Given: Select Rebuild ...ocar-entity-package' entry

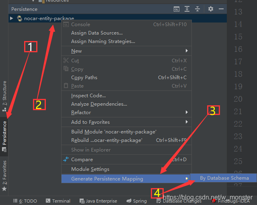Looking at the screenshot, I should pyautogui.click(x=126, y=140).
